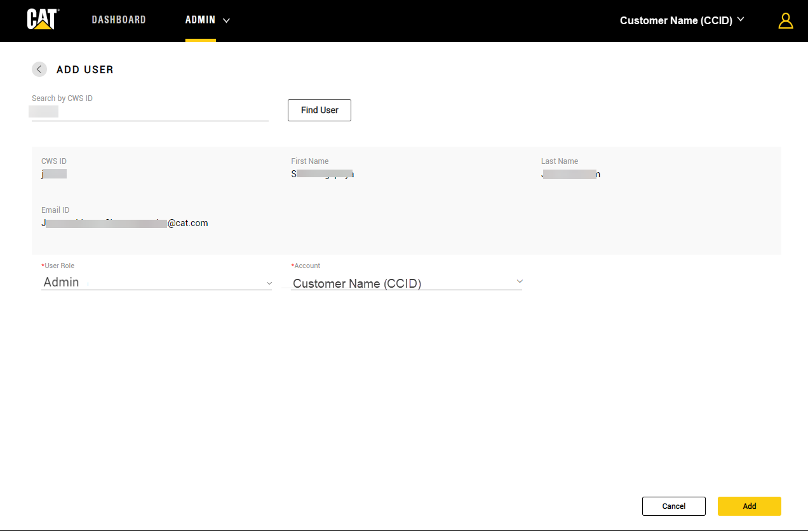This screenshot has width=808, height=531.
Task: Click the Account dropdown arrow
Action: pyautogui.click(x=519, y=281)
